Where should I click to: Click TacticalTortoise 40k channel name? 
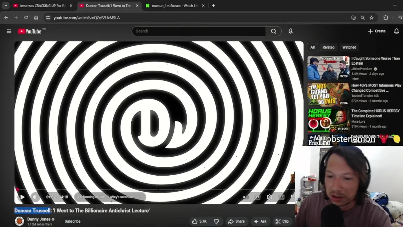click(365, 96)
